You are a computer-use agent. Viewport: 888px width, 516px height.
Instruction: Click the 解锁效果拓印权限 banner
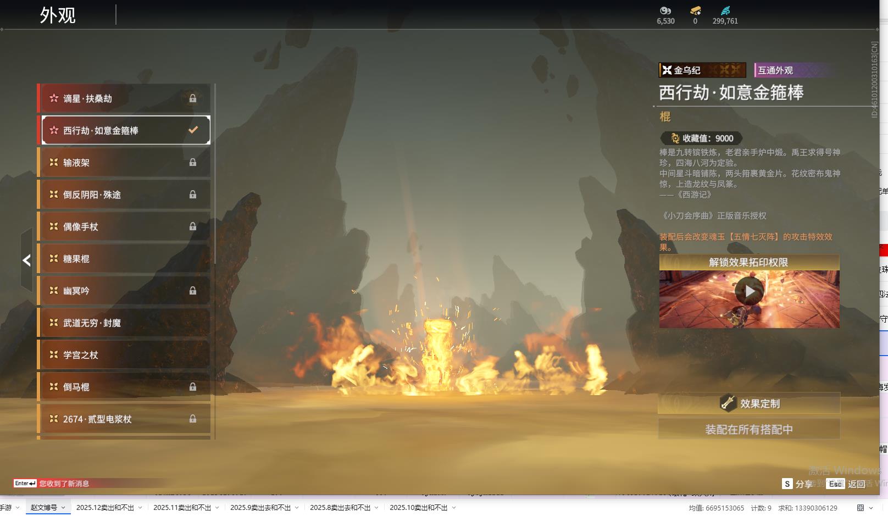point(749,262)
